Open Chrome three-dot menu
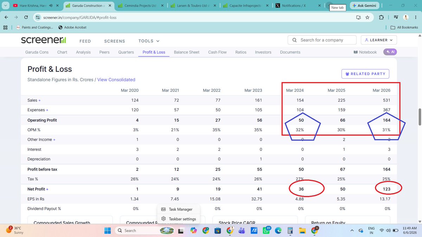 coord(415,17)
